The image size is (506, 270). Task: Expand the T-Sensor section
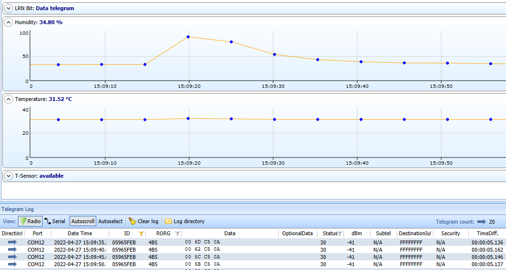point(8,176)
